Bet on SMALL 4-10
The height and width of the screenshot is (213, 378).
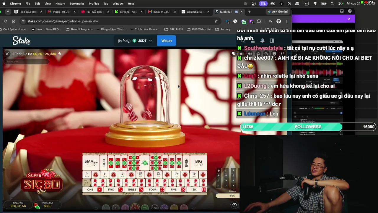tap(91, 163)
